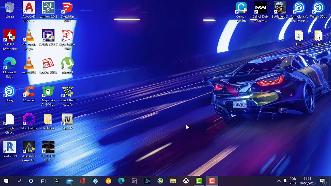Select the RESIDENT EVIL 3 desktop icon
The image size is (331, 186).
48,151
